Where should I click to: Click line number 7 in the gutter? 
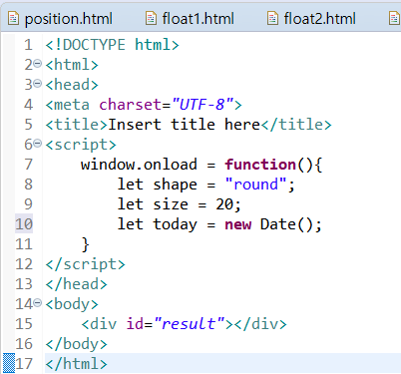pos(28,165)
